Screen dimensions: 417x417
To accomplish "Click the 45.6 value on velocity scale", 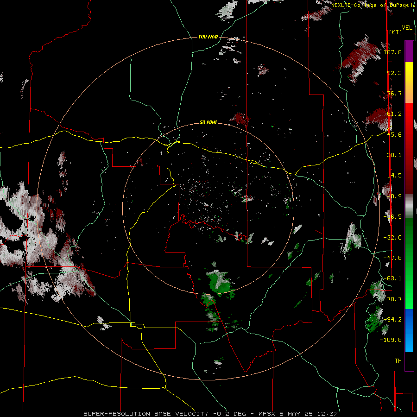I will 394,134.
